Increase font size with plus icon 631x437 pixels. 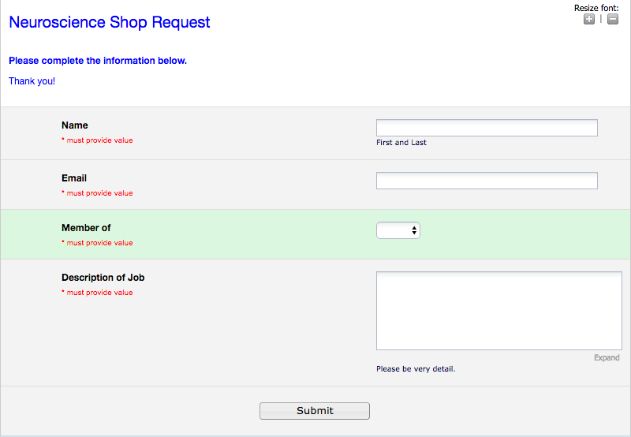[589, 19]
